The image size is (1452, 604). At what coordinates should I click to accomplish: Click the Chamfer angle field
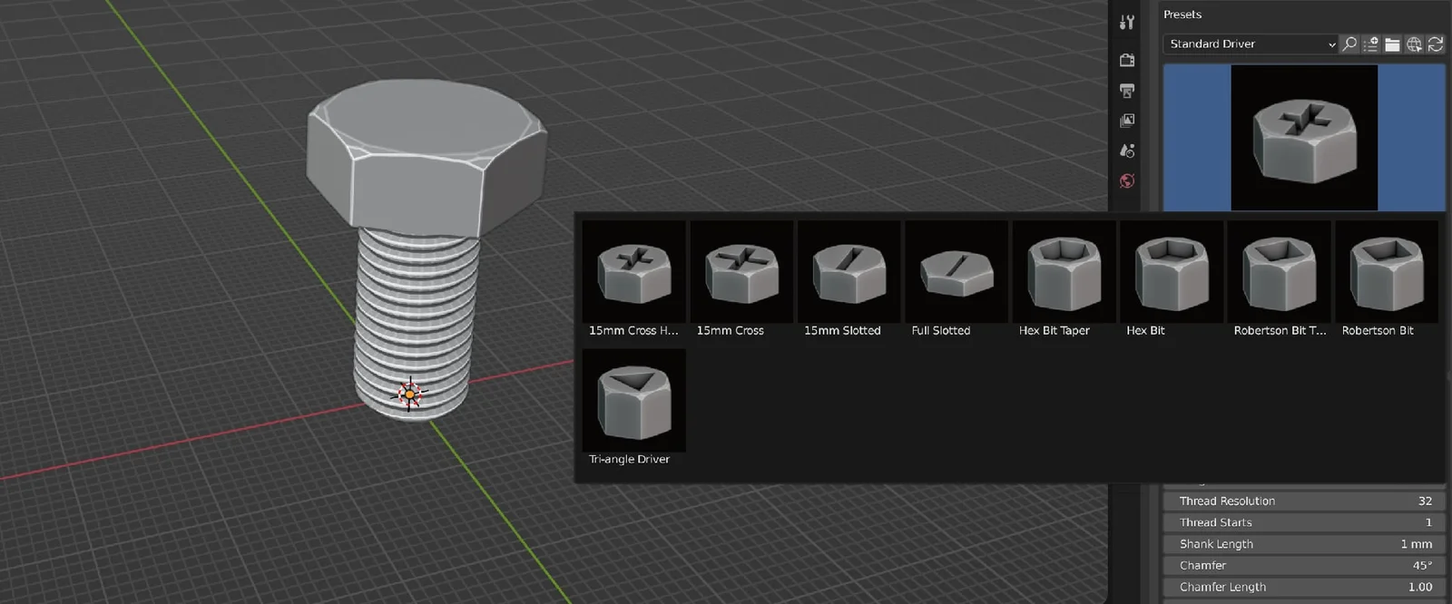click(1304, 565)
